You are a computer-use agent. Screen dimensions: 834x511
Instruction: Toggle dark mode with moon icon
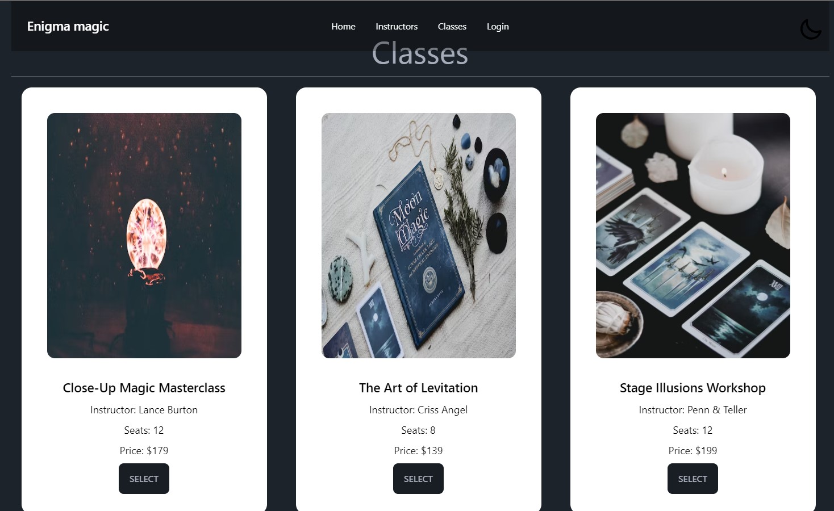click(811, 29)
